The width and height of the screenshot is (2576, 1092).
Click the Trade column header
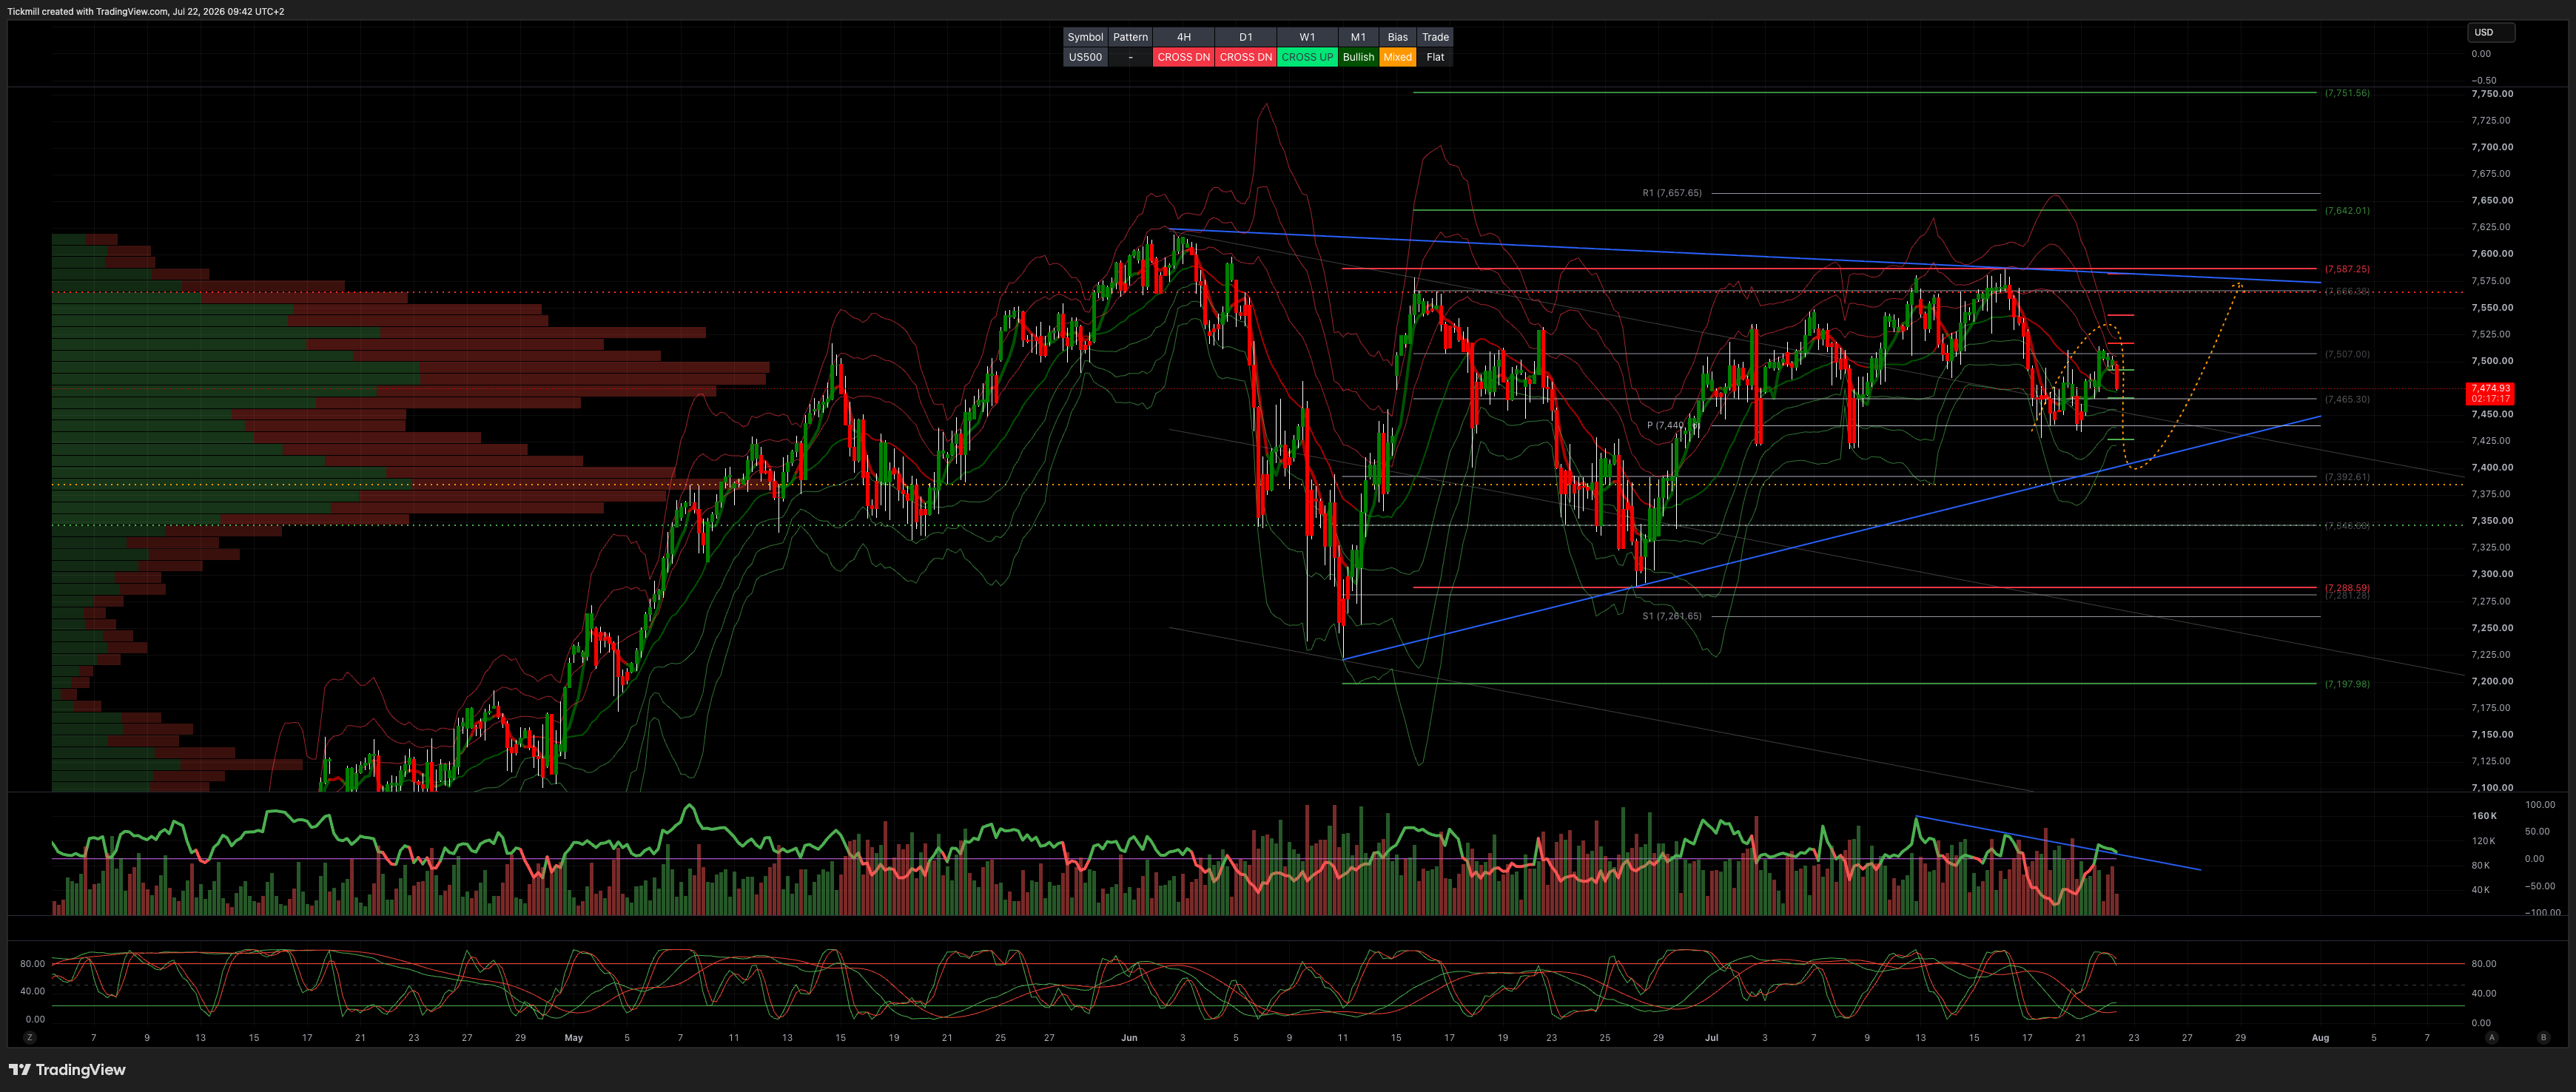coord(1435,37)
